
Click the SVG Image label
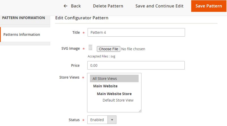71,48
